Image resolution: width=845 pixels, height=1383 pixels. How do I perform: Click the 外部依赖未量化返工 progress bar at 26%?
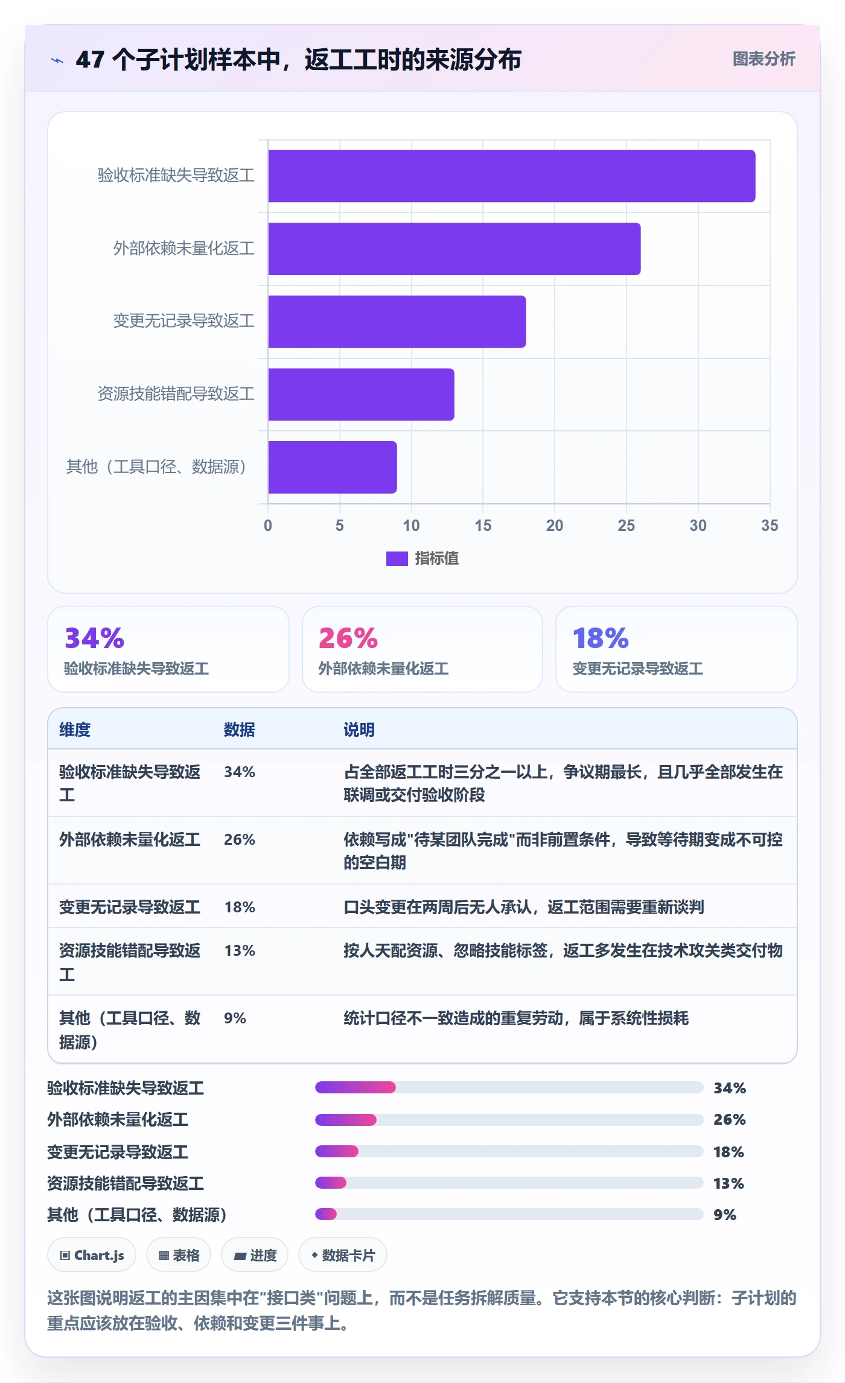[x=509, y=1120]
